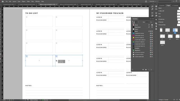Switch to the Pages panel tab

point(168,6)
